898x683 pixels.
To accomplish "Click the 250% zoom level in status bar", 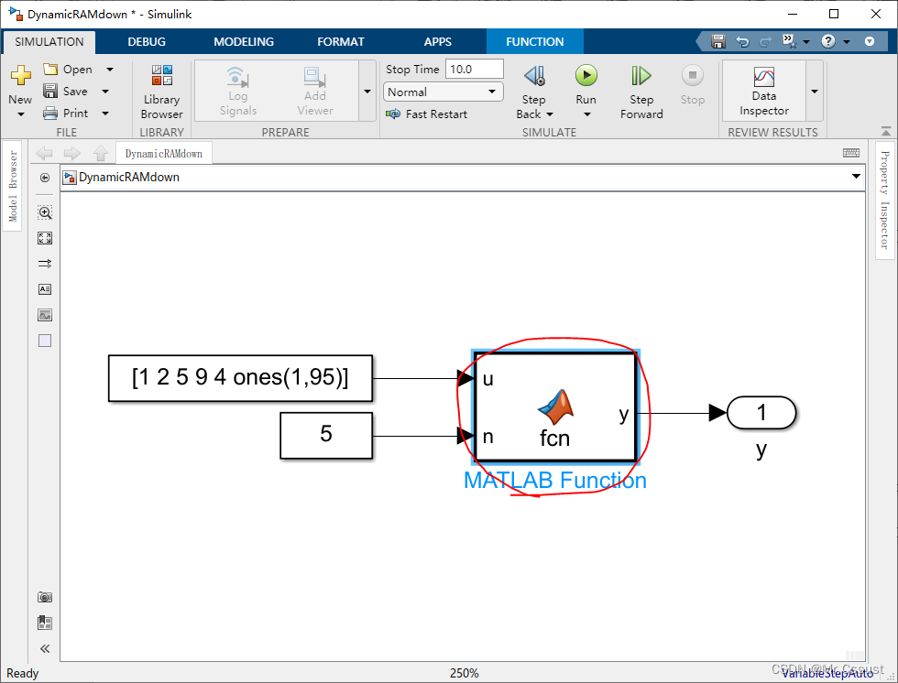I will point(464,673).
